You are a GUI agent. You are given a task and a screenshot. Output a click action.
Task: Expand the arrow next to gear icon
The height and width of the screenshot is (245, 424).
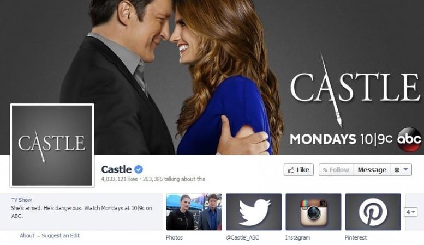pyautogui.click(x=405, y=169)
